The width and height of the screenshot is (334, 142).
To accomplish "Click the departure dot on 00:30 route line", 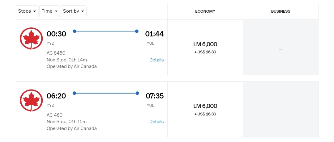I will point(75,31).
